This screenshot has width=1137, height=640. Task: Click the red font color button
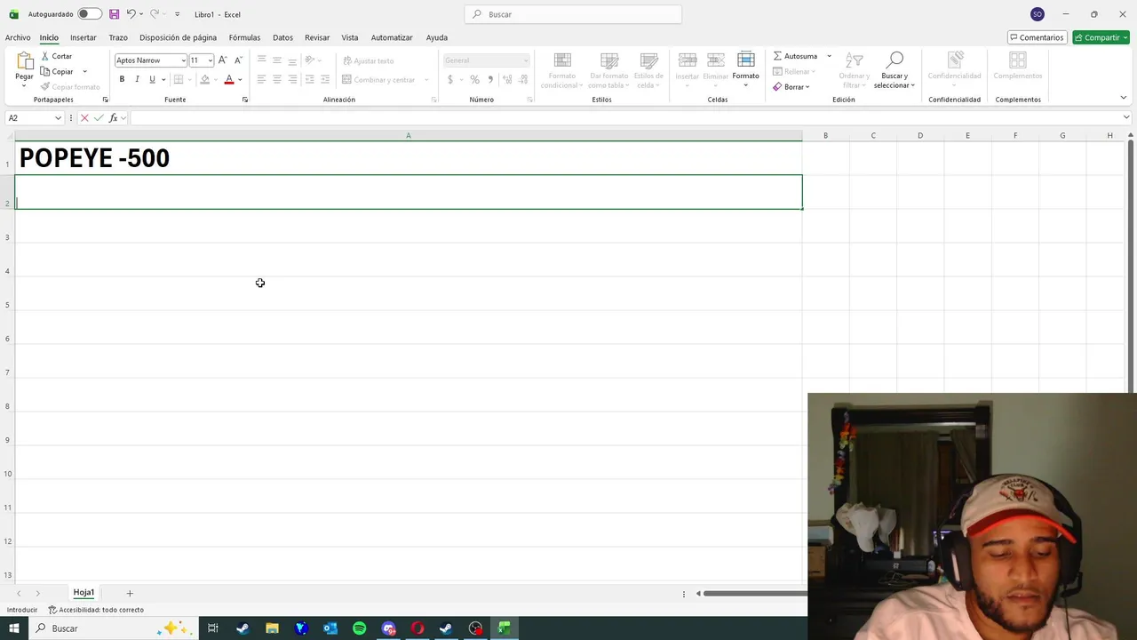coord(228,79)
